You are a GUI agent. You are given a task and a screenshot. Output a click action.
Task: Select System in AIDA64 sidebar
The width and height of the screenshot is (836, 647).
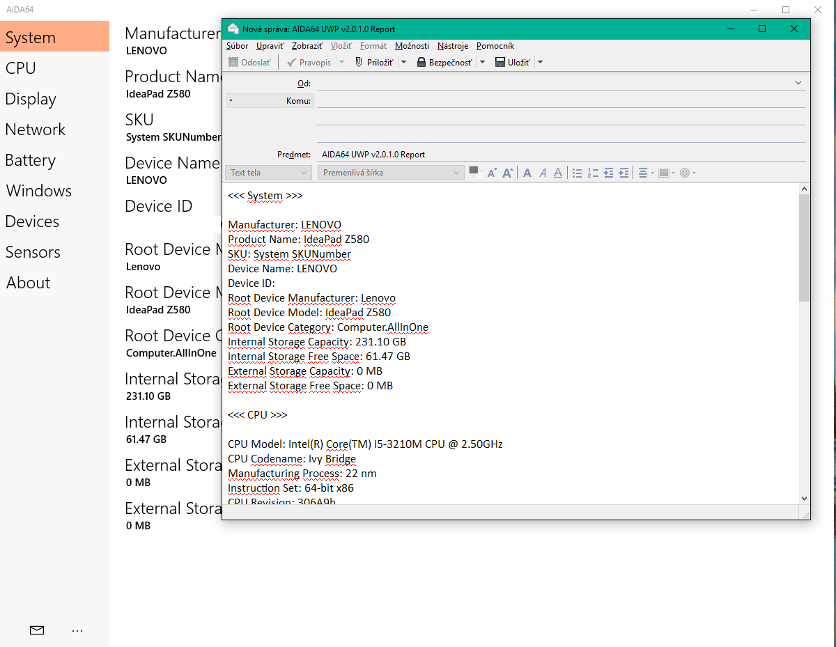click(x=54, y=37)
